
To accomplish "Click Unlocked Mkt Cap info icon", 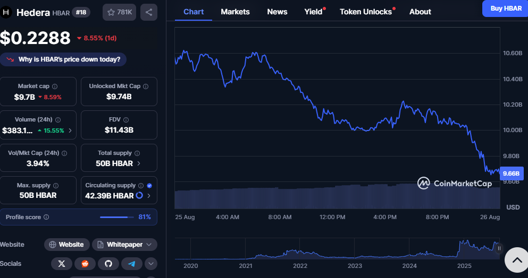I will tap(146, 86).
